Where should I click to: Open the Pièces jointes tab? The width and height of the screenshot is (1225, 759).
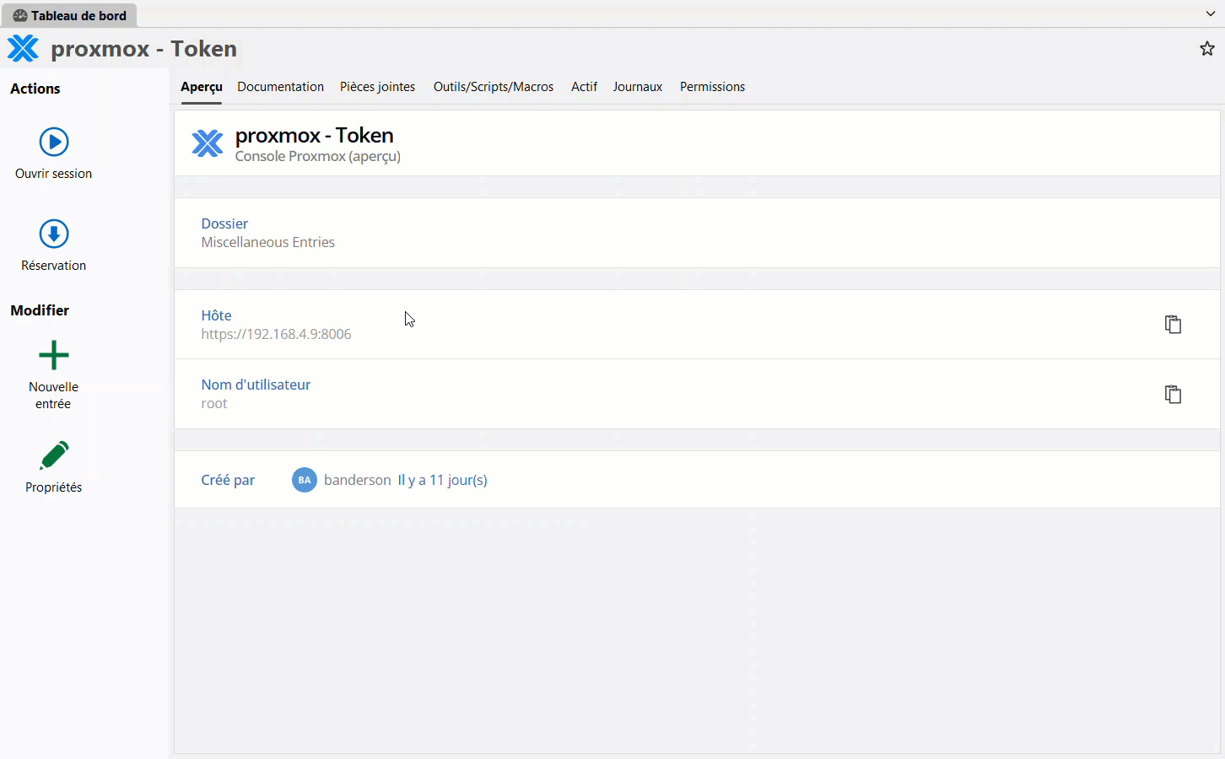coord(377,87)
